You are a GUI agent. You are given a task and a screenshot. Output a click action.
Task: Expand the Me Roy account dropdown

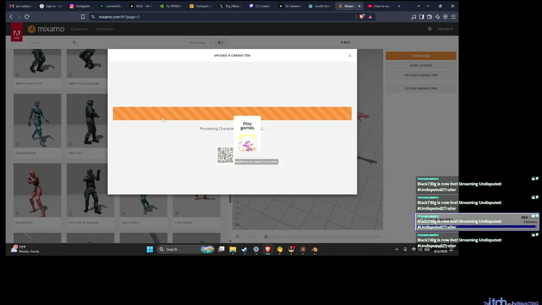pos(445,29)
